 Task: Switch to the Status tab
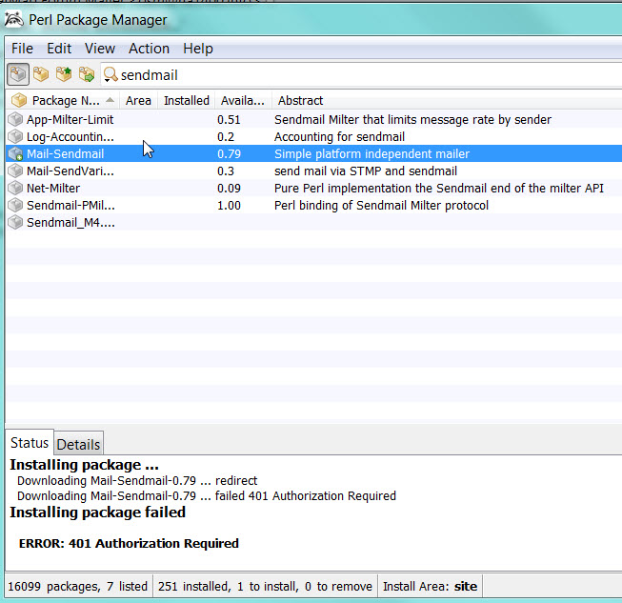30,443
